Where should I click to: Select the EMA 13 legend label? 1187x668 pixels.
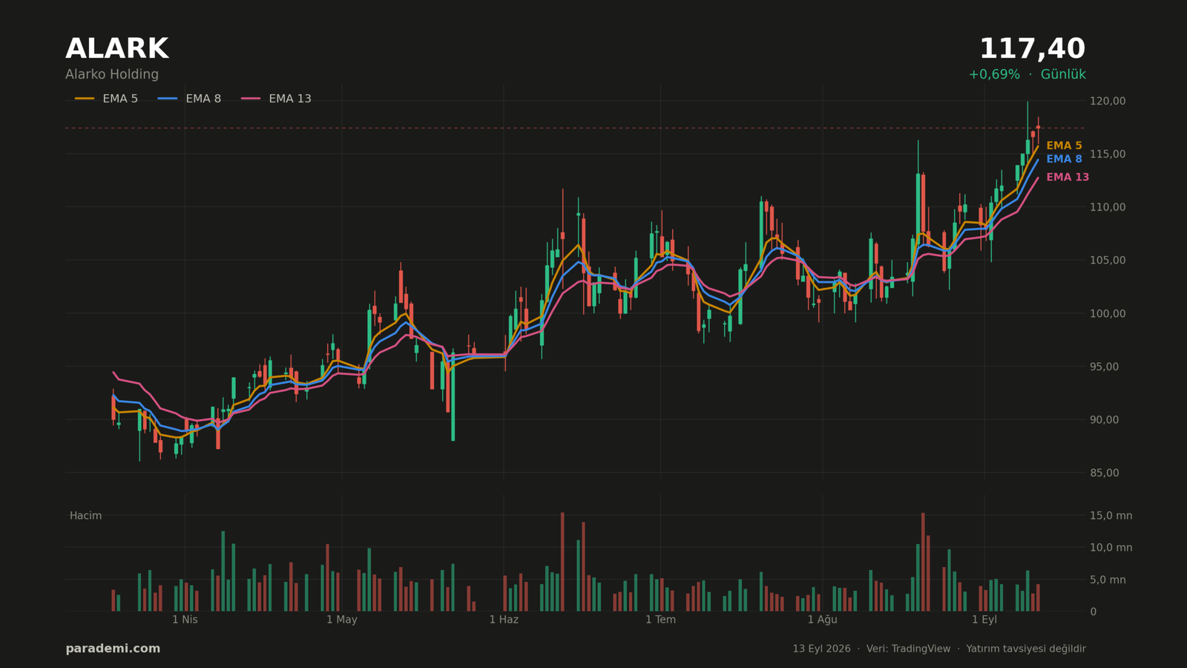(290, 99)
